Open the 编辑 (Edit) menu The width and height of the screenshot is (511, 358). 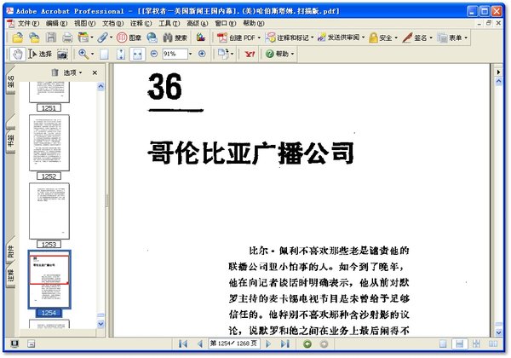coord(56,24)
